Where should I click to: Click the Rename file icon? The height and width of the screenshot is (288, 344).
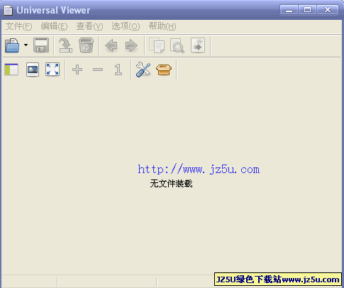point(65,45)
